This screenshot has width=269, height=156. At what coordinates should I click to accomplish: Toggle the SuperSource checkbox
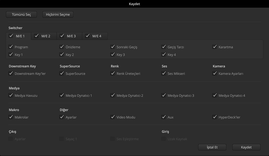point(62,73)
